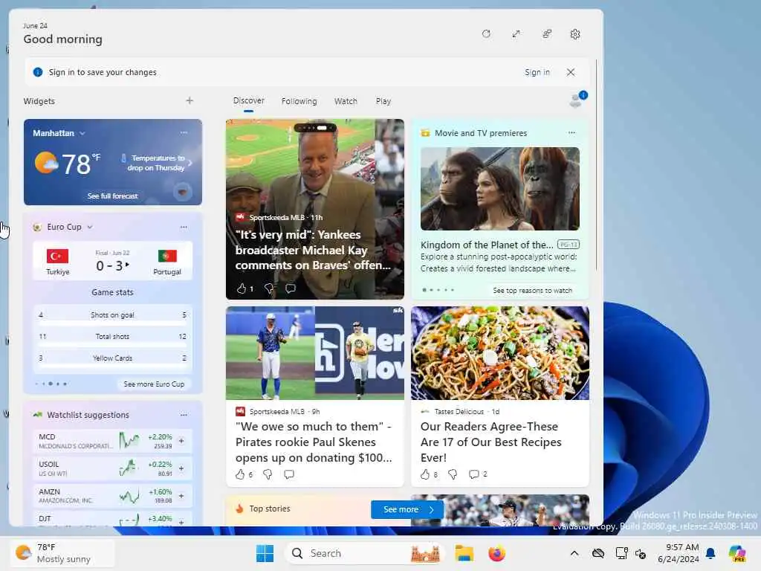761x571 pixels.
Task: Click the See more top stories button
Action: tap(407, 509)
